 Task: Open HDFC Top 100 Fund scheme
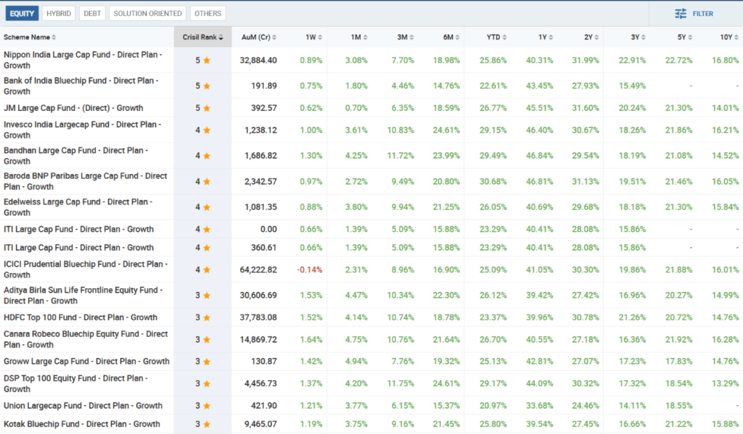pyautogui.click(x=81, y=317)
